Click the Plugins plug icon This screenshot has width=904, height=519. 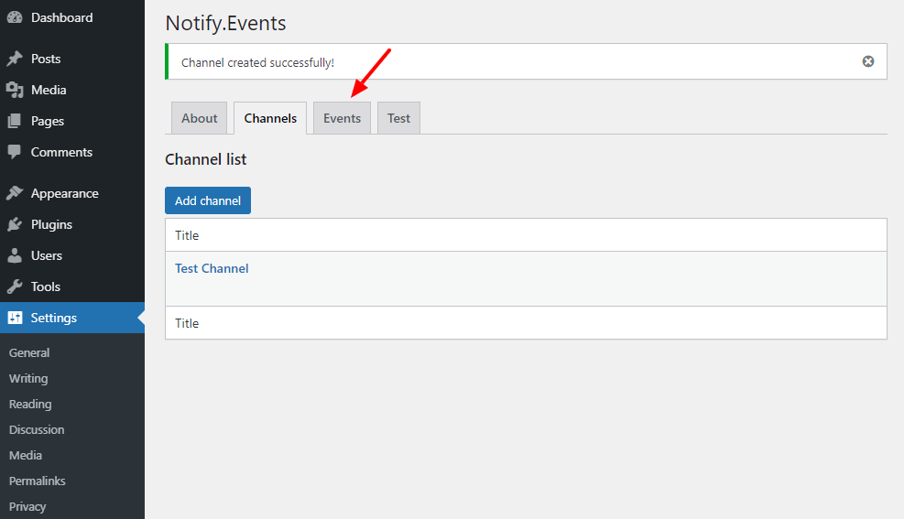[x=15, y=224]
